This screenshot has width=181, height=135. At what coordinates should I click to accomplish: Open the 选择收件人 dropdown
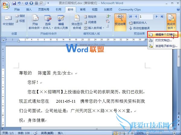48,22
